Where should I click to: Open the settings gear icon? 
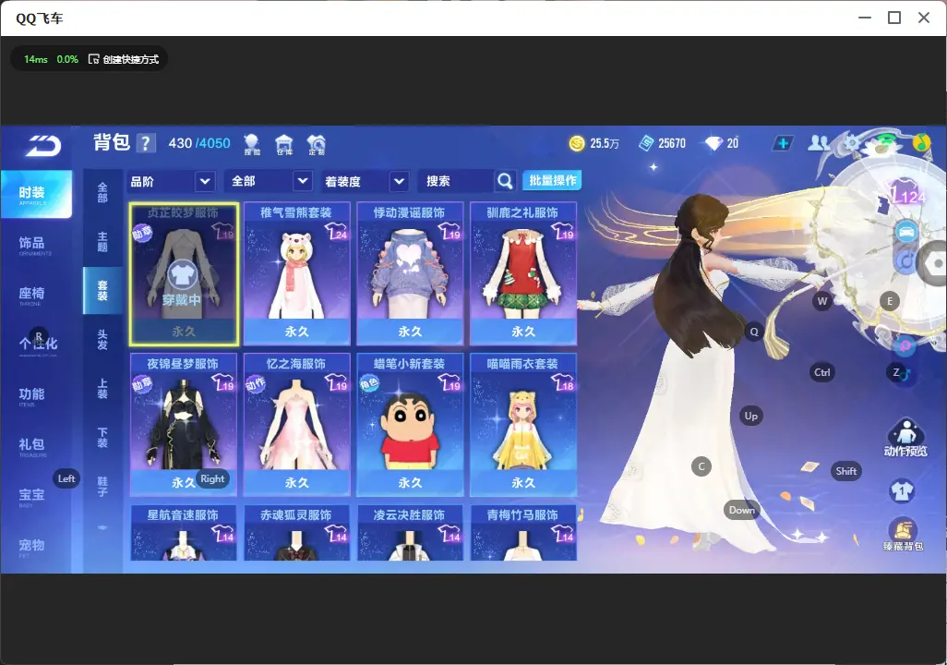click(x=852, y=142)
